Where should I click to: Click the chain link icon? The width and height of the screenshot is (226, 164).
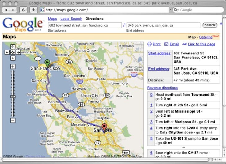[184, 44]
